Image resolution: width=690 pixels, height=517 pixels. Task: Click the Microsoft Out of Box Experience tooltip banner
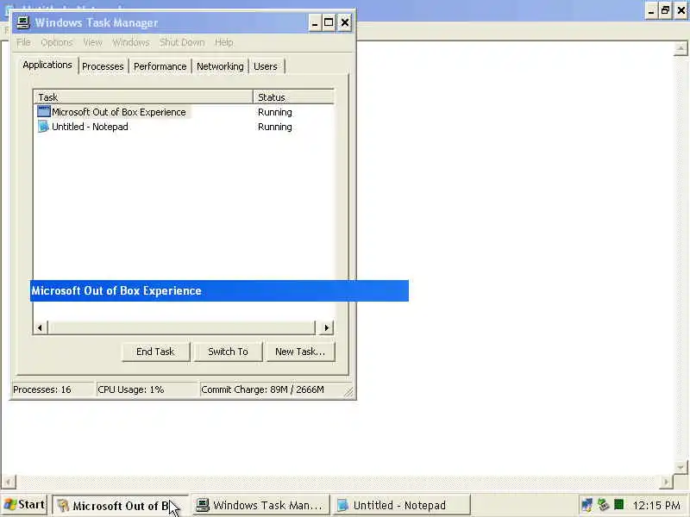coord(219,290)
